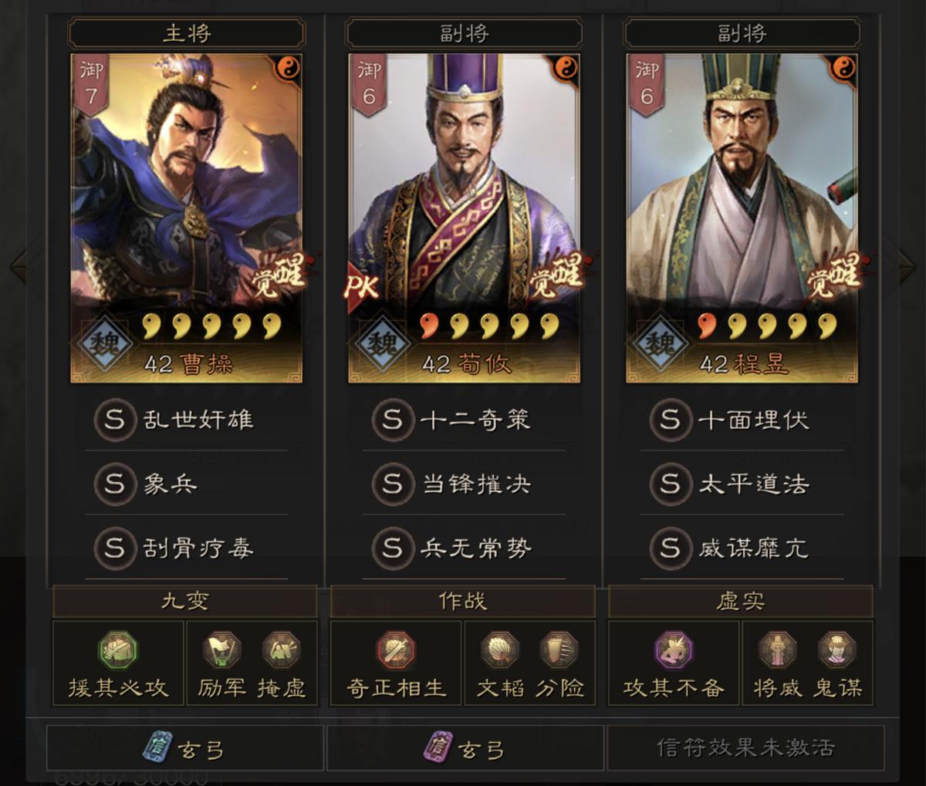Image resolution: width=926 pixels, height=786 pixels.
Task: Tap the 将威 tactic icon
Action: 777,650
